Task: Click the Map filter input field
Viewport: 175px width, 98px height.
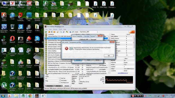Action: [x=52, y=82]
